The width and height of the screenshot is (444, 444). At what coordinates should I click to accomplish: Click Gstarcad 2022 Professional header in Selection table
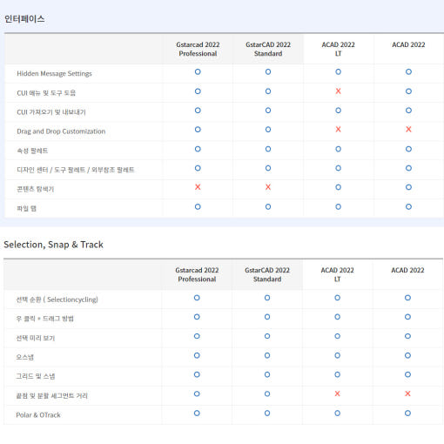click(197, 274)
